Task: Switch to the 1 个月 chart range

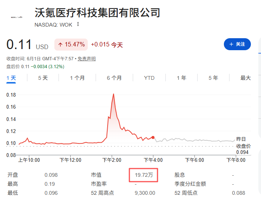Action: [x=77, y=78]
